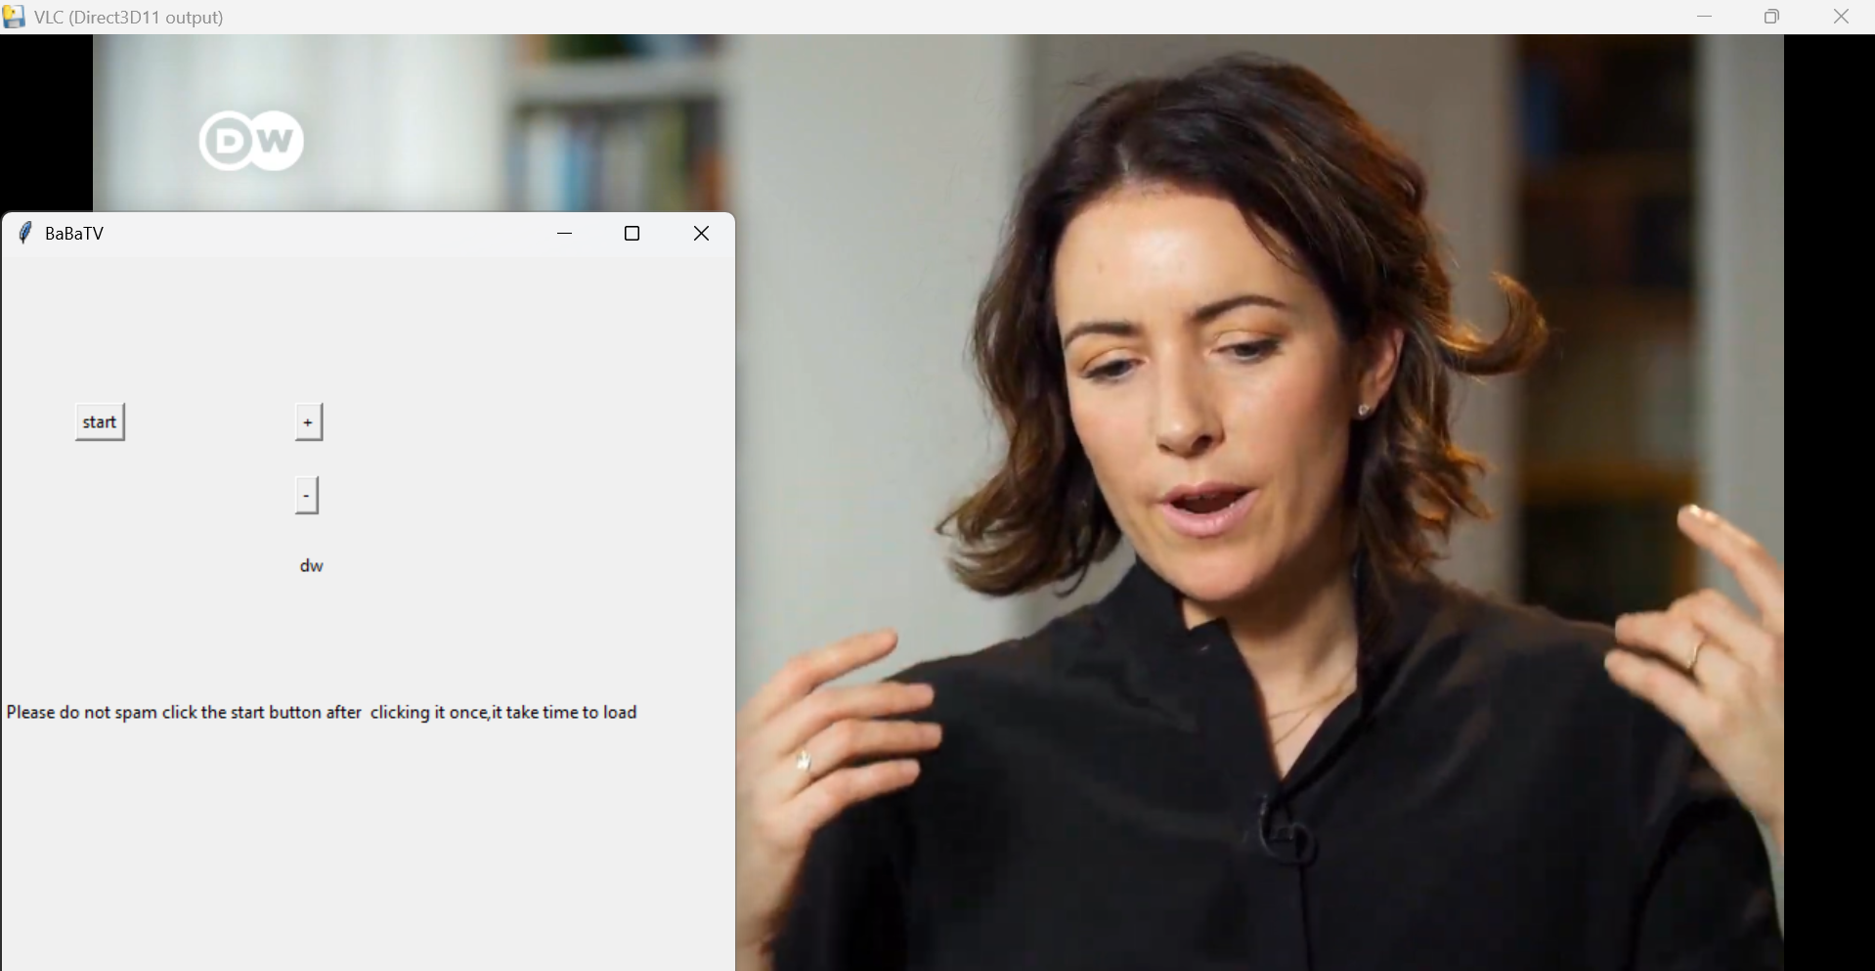Click the 'VLC (Direct3D11 output)' title text
This screenshot has width=1875, height=971.
point(129,18)
